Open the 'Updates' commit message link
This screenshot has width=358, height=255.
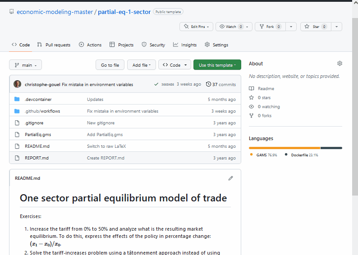(95, 100)
